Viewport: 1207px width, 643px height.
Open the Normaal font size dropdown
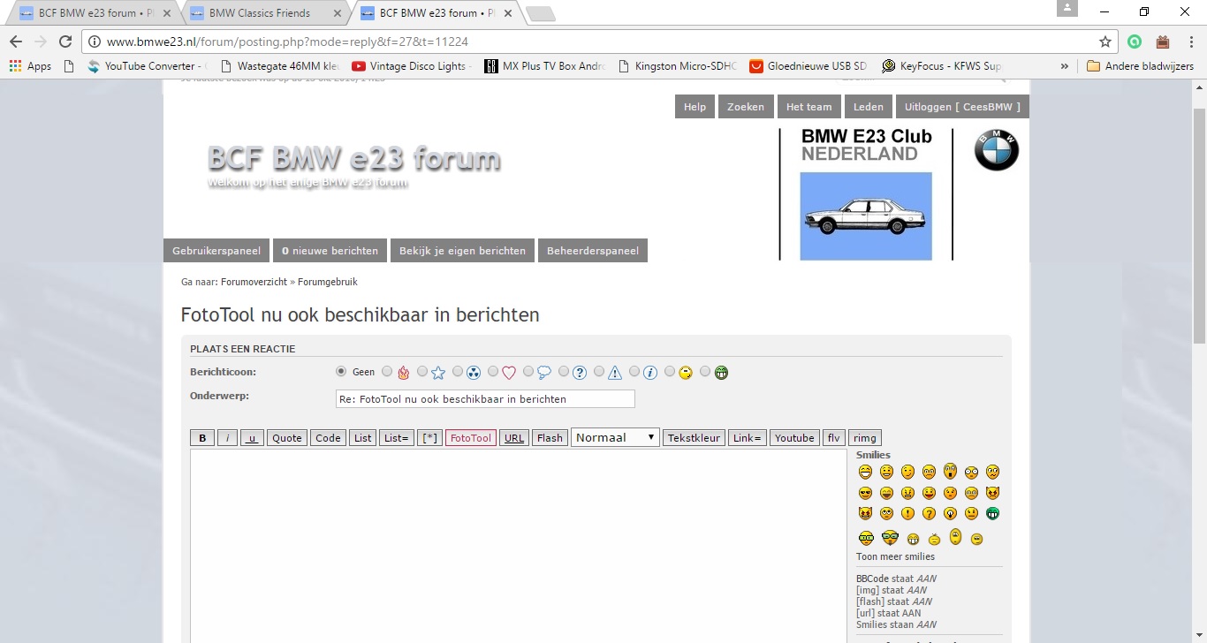coord(615,437)
